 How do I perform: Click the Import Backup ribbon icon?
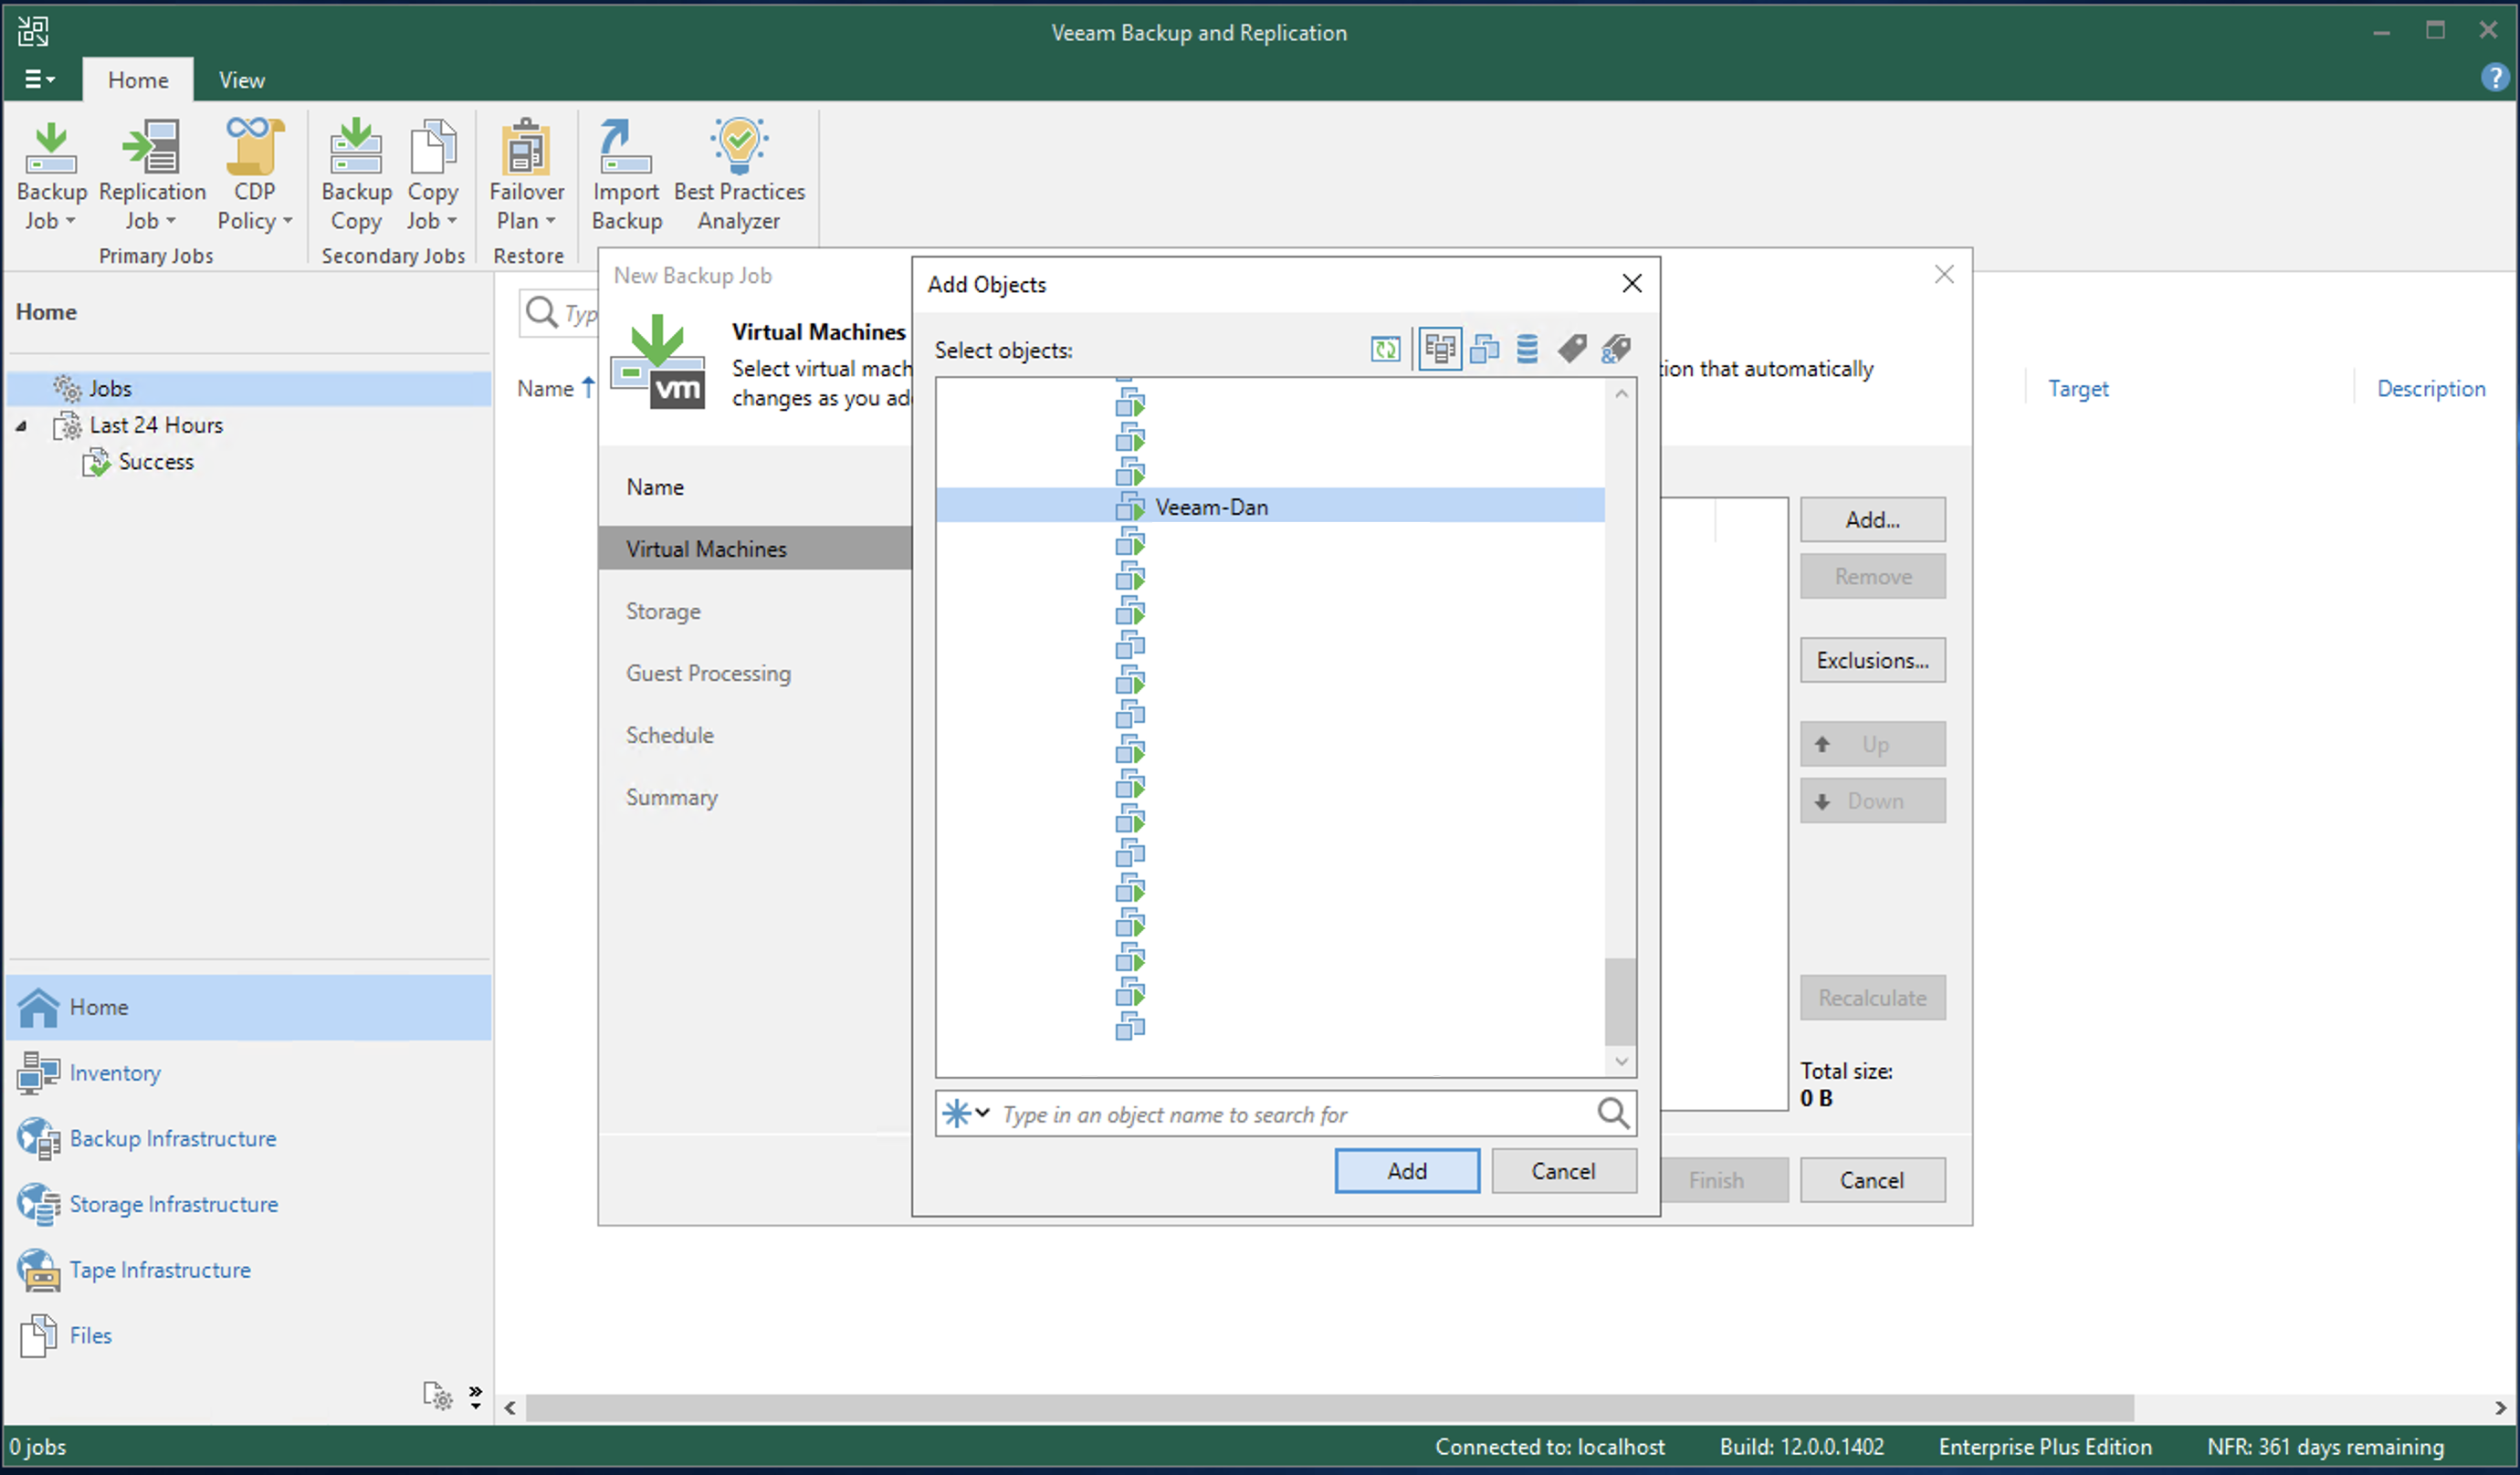click(625, 147)
